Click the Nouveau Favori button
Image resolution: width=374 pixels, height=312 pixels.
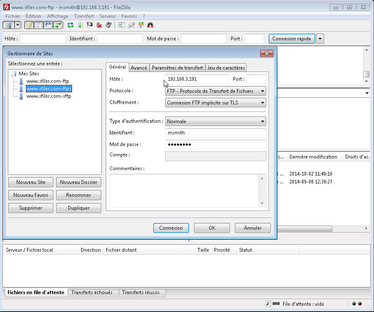(31, 195)
